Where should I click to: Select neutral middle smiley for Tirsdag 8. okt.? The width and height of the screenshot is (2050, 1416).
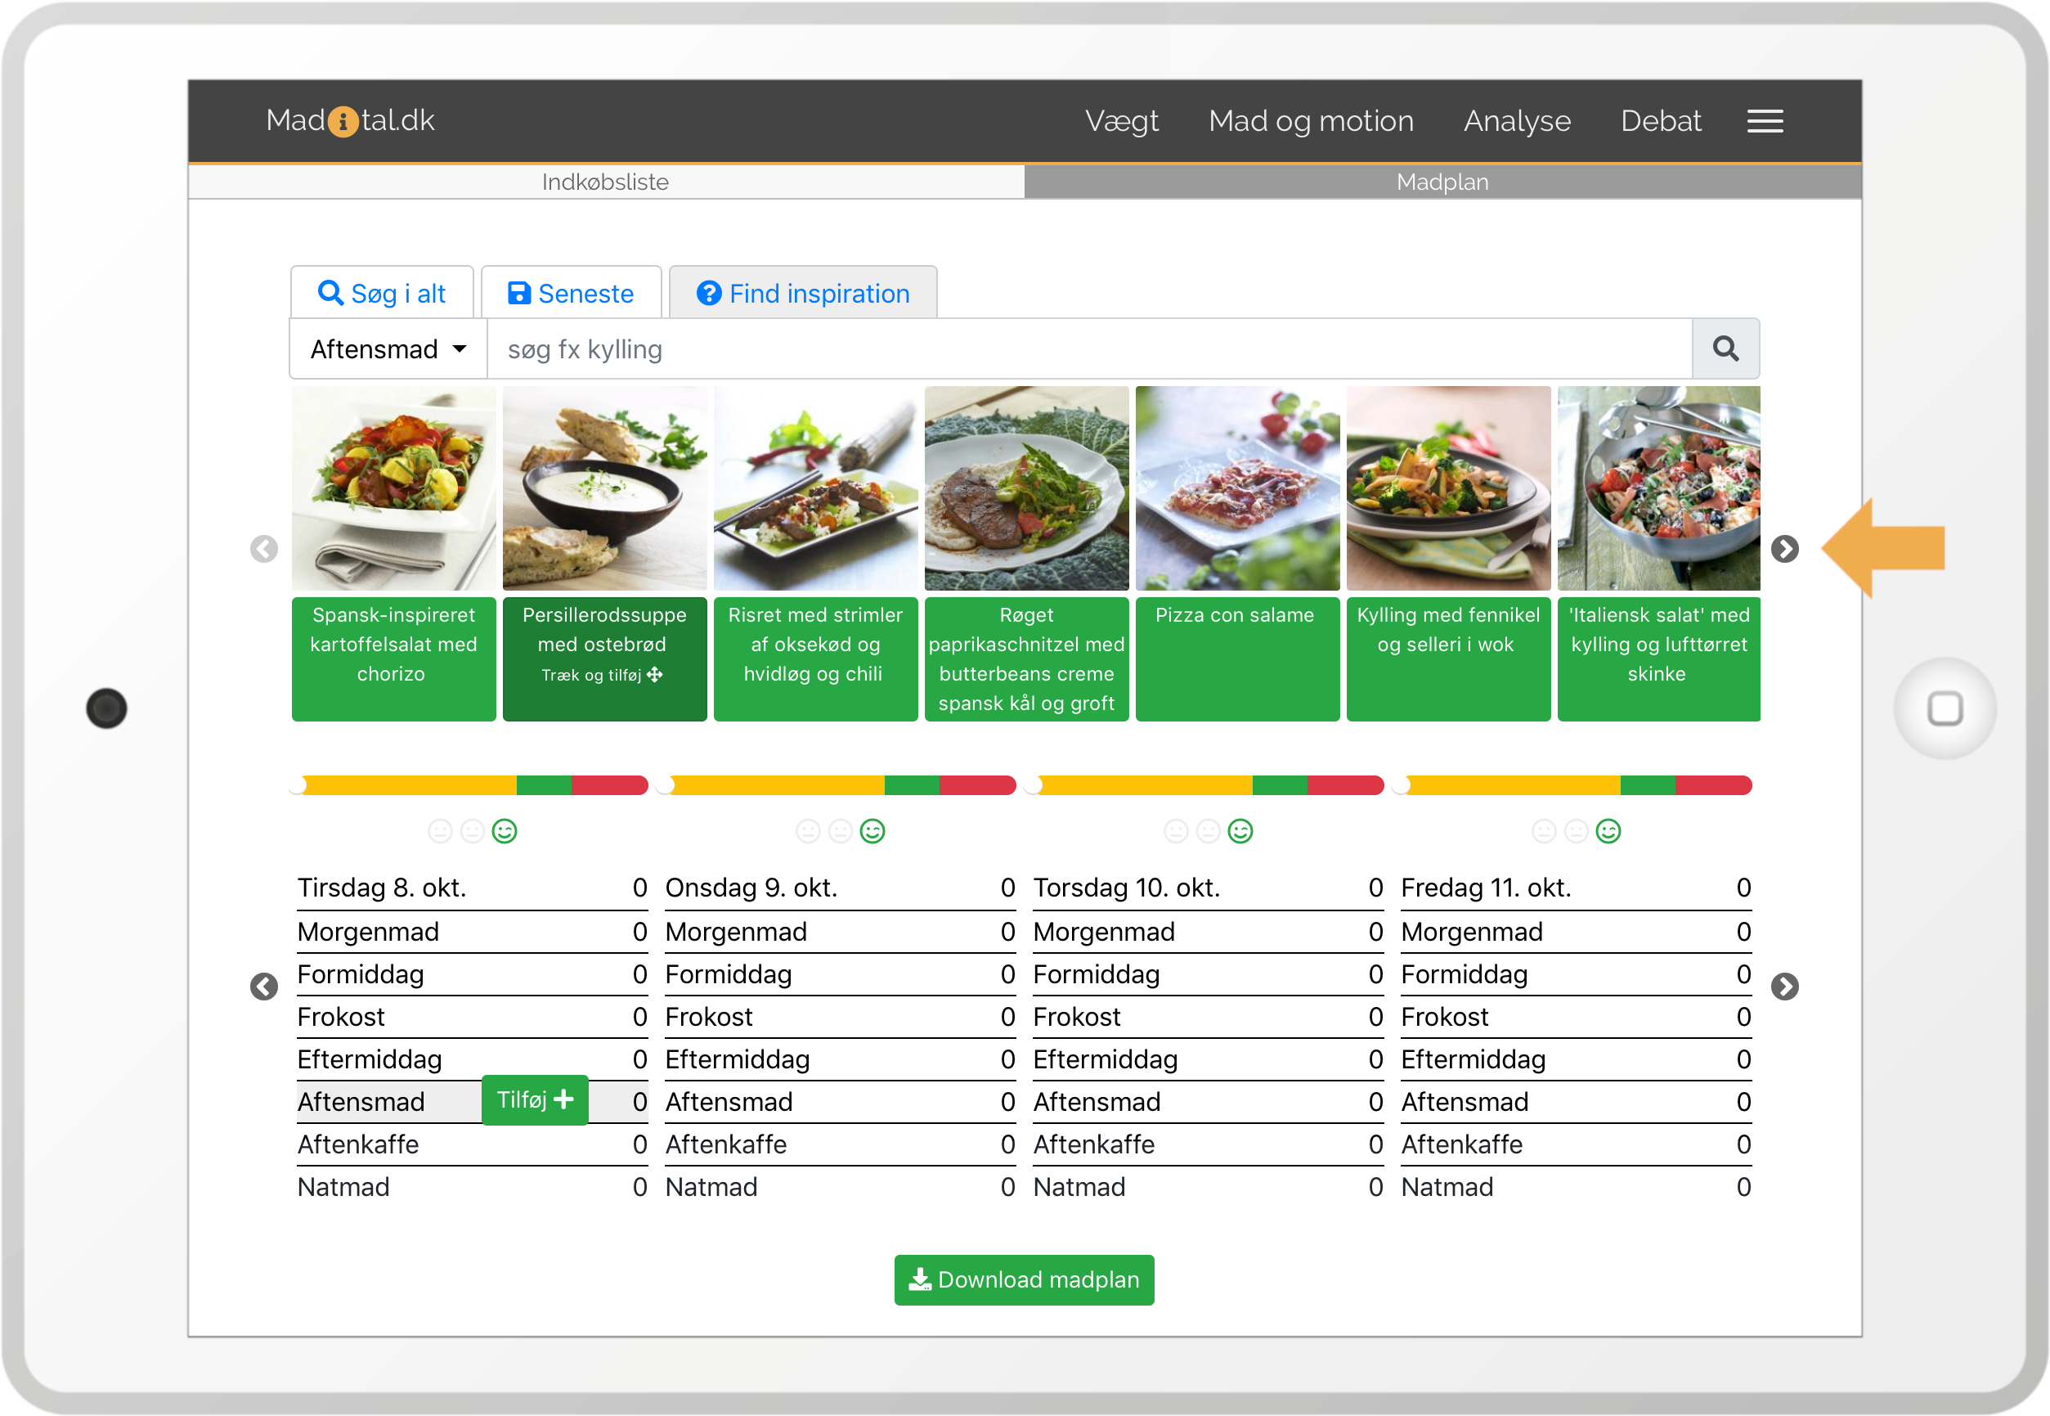point(473,831)
